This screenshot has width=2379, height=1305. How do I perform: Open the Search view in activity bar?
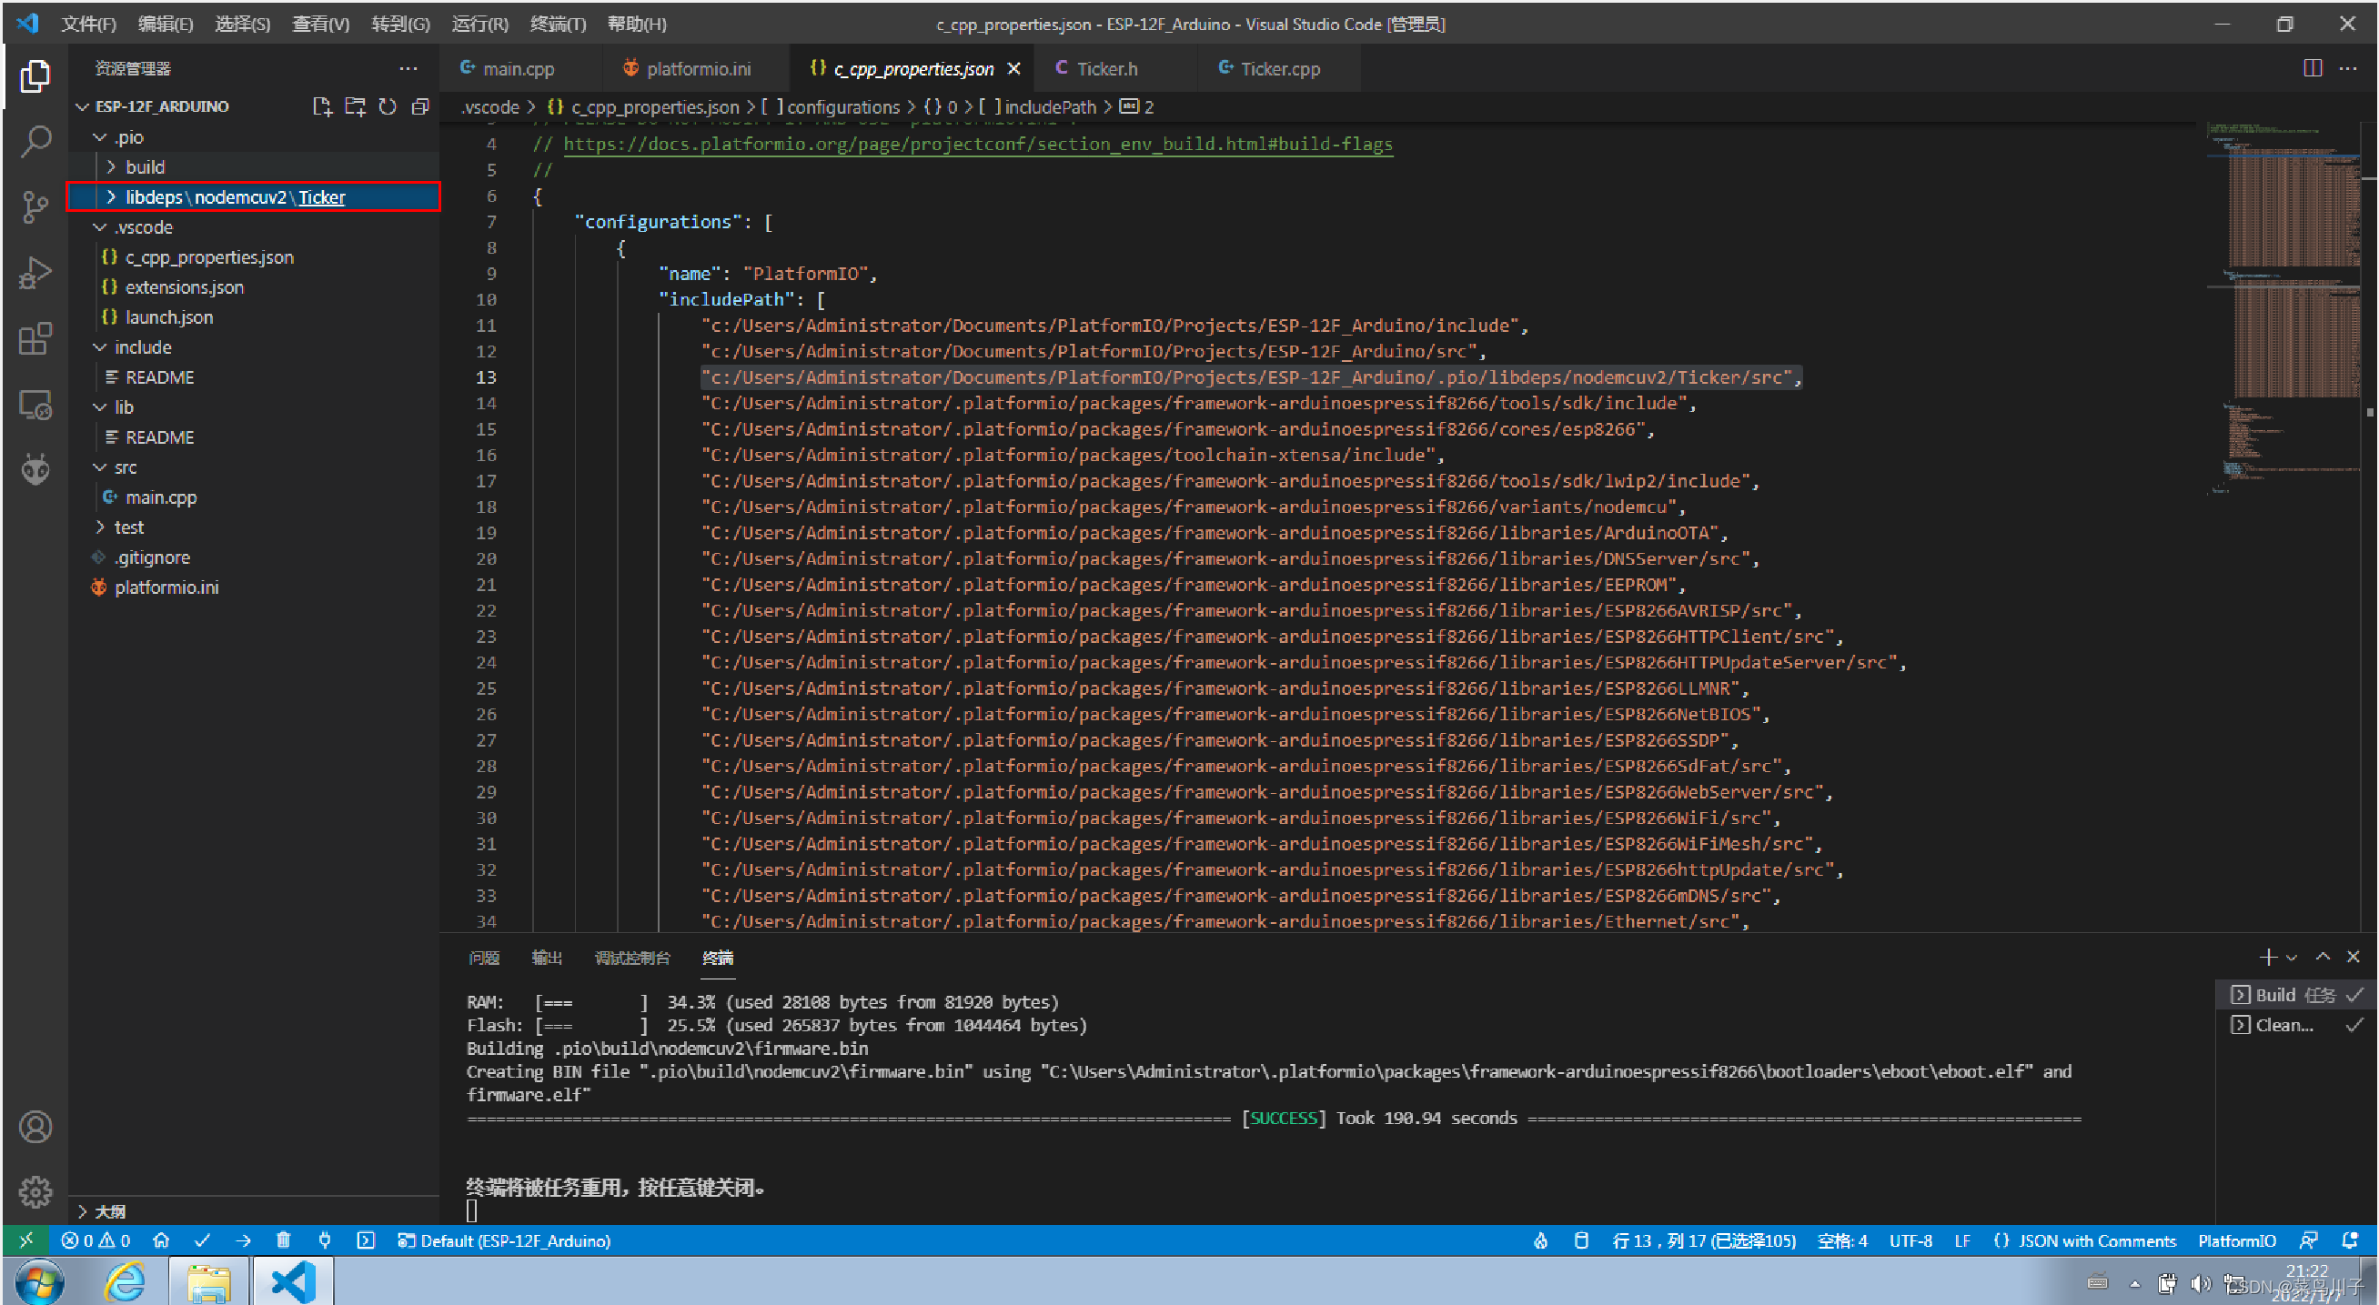point(35,141)
